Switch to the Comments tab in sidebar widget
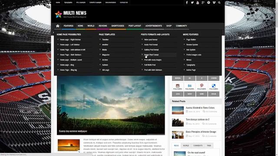Image resolution: width=278 pixels, height=156 pixels. coord(198,146)
